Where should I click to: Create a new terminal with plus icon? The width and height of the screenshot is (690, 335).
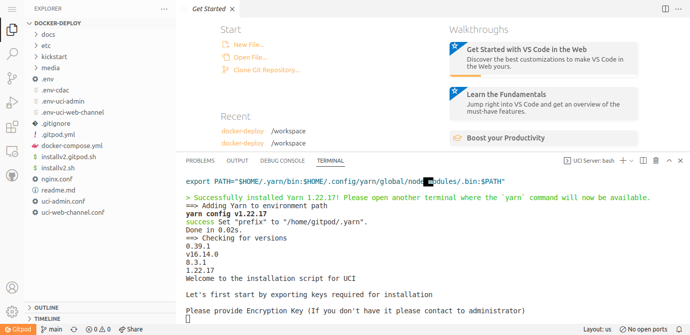click(x=623, y=161)
